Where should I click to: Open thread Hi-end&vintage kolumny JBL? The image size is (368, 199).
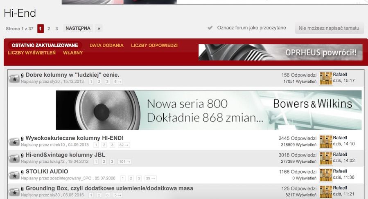(x=65, y=155)
